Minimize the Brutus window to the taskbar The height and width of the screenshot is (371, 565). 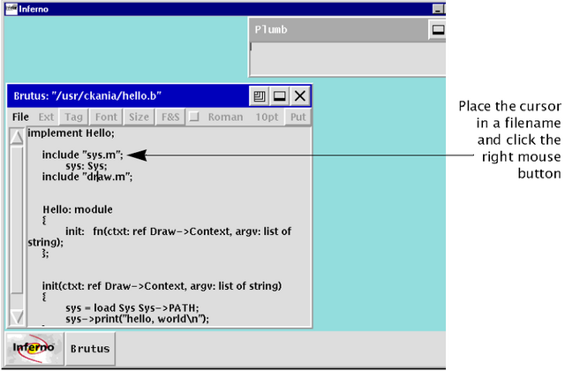280,96
